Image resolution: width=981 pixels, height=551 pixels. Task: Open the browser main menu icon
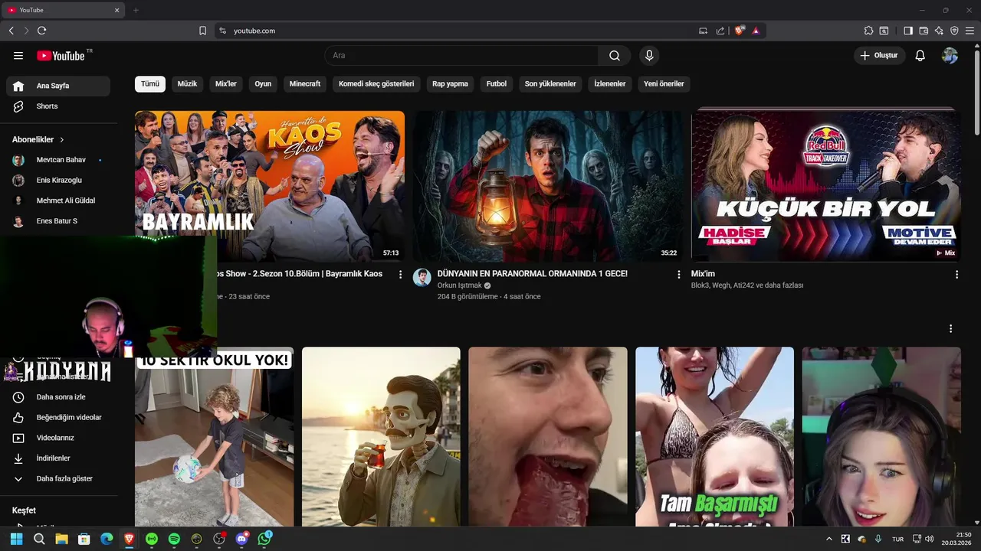click(x=970, y=31)
